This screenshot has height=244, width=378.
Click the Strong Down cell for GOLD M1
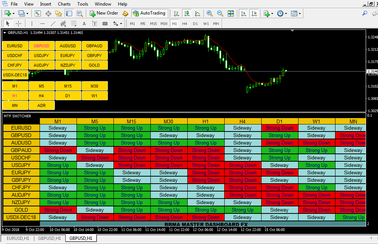tap(58, 210)
